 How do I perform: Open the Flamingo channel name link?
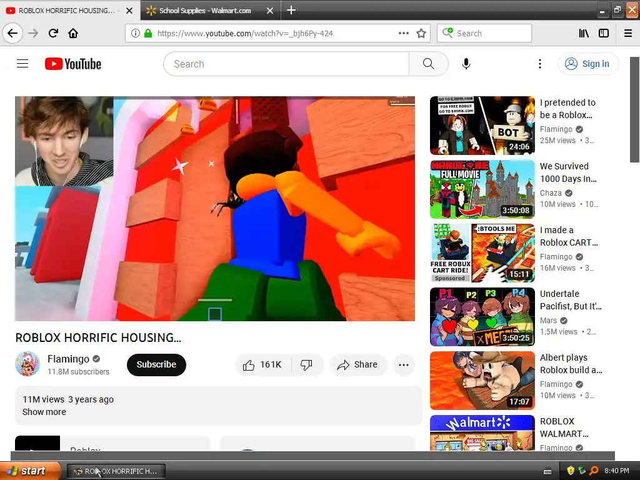(68, 359)
